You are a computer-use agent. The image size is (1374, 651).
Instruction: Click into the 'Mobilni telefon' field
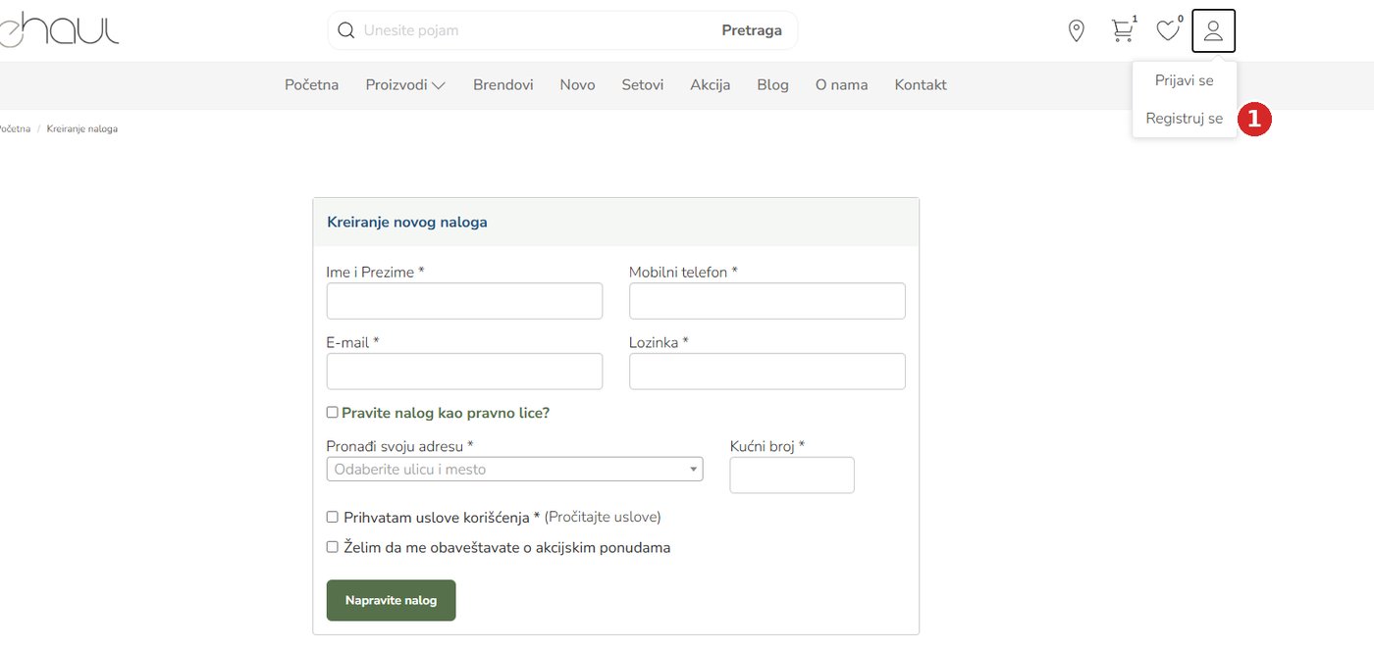(766, 301)
